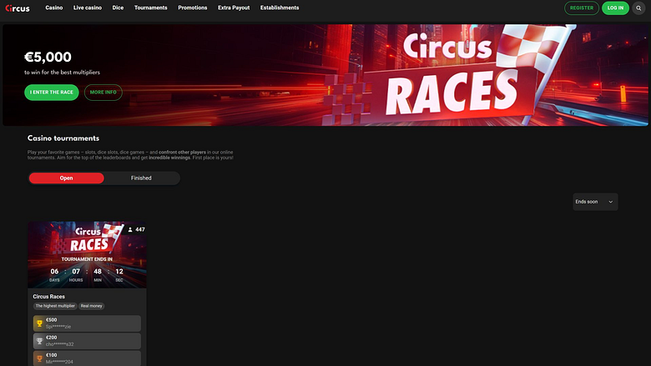Click the Circus logo in the header
The height and width of the screenshot is (366, 651).
pos(18,8)
